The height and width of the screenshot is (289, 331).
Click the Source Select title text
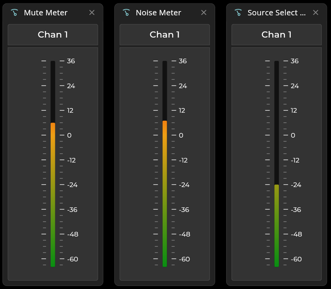coord(277,13)
